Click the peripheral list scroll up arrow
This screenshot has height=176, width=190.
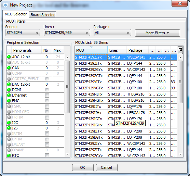point(67,58)
